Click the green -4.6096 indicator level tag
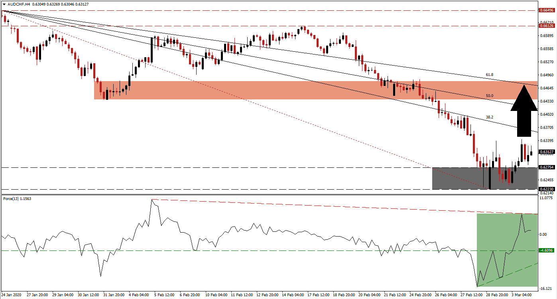Viewport: 557px width, 299px height. point(547,250)
